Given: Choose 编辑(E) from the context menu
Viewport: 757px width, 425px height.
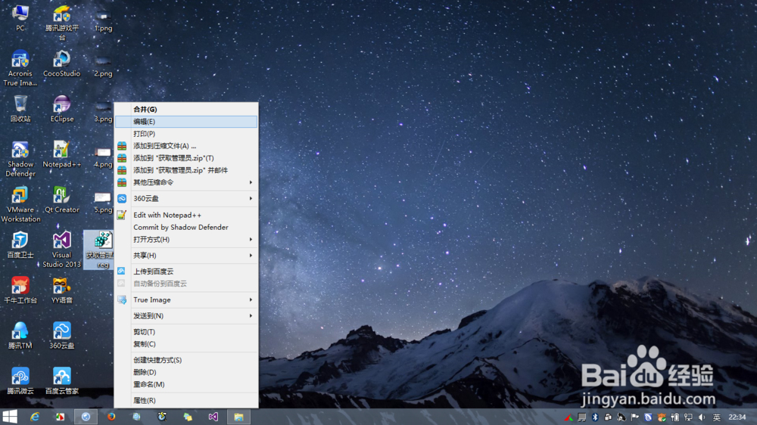Looking at the screenshot, I should pos(186,122).
